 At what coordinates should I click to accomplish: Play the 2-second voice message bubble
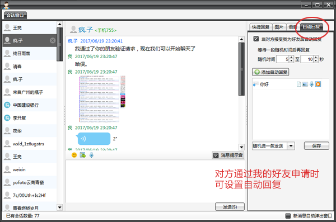pyautogui.click(x=94, y=139)
